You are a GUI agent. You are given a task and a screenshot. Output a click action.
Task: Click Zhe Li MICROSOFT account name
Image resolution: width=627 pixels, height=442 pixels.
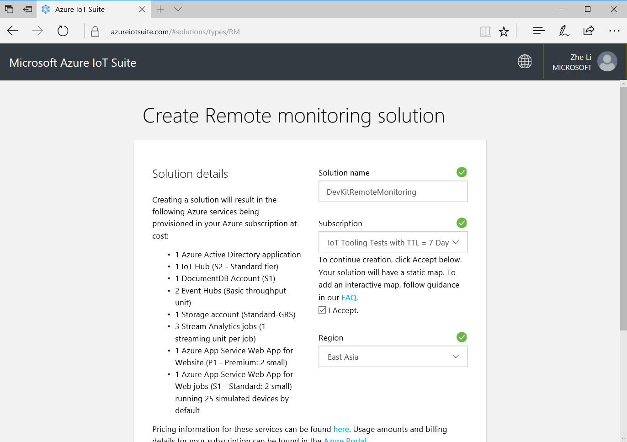(x=572, y=62)
